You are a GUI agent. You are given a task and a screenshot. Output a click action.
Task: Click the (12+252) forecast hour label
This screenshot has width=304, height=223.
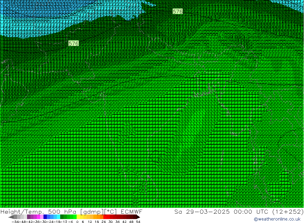(x=288, y=211)
